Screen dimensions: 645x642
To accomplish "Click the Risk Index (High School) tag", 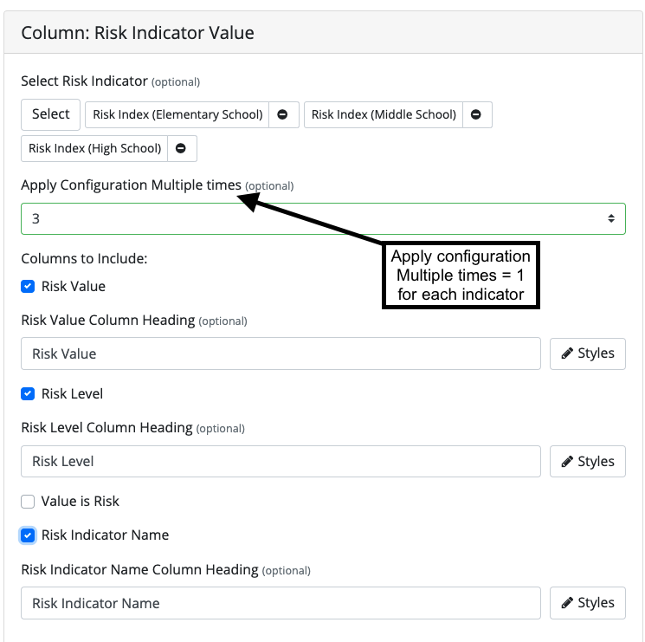I will (94, 148).
